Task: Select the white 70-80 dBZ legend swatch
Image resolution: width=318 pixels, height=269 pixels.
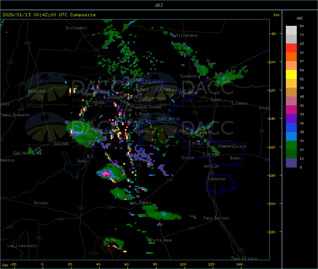Action: pos(291,30)
